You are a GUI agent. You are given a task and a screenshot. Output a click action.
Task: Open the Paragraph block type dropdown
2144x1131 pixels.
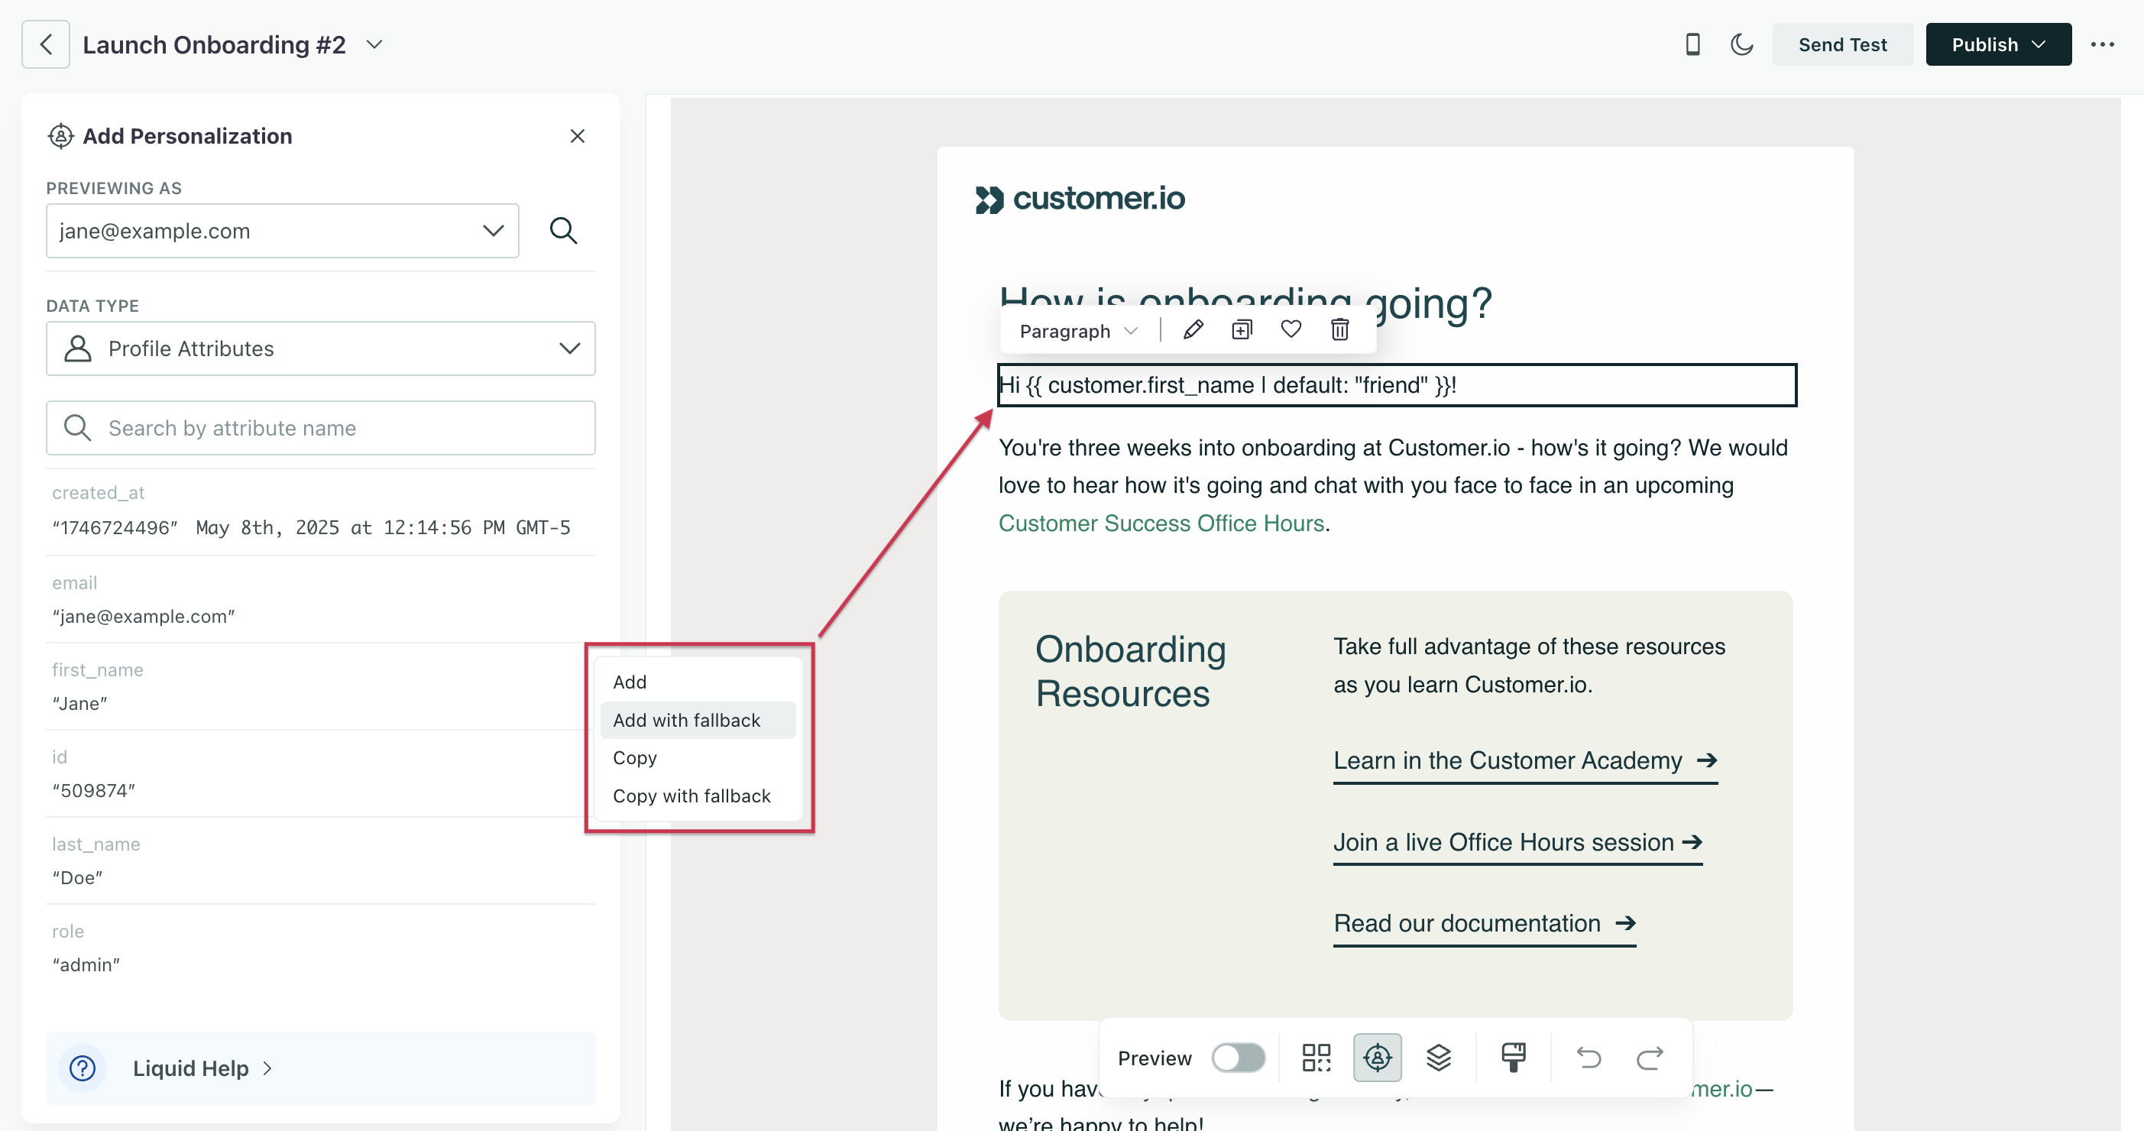pos(1078,330)
